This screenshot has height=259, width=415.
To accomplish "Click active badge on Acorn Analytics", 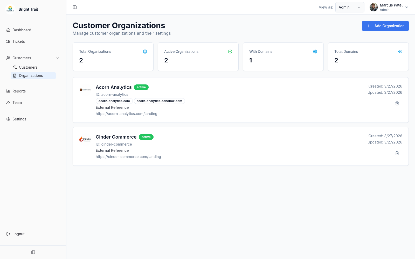I will pyautogui.click(x=141, y=87).
